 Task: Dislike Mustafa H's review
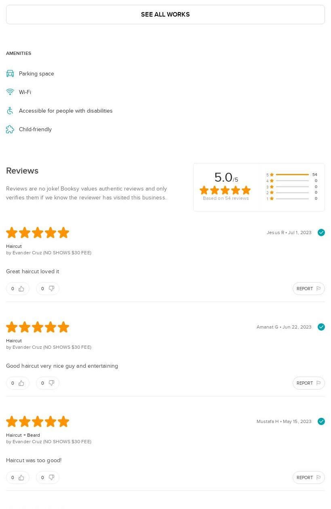click(48, 478)
